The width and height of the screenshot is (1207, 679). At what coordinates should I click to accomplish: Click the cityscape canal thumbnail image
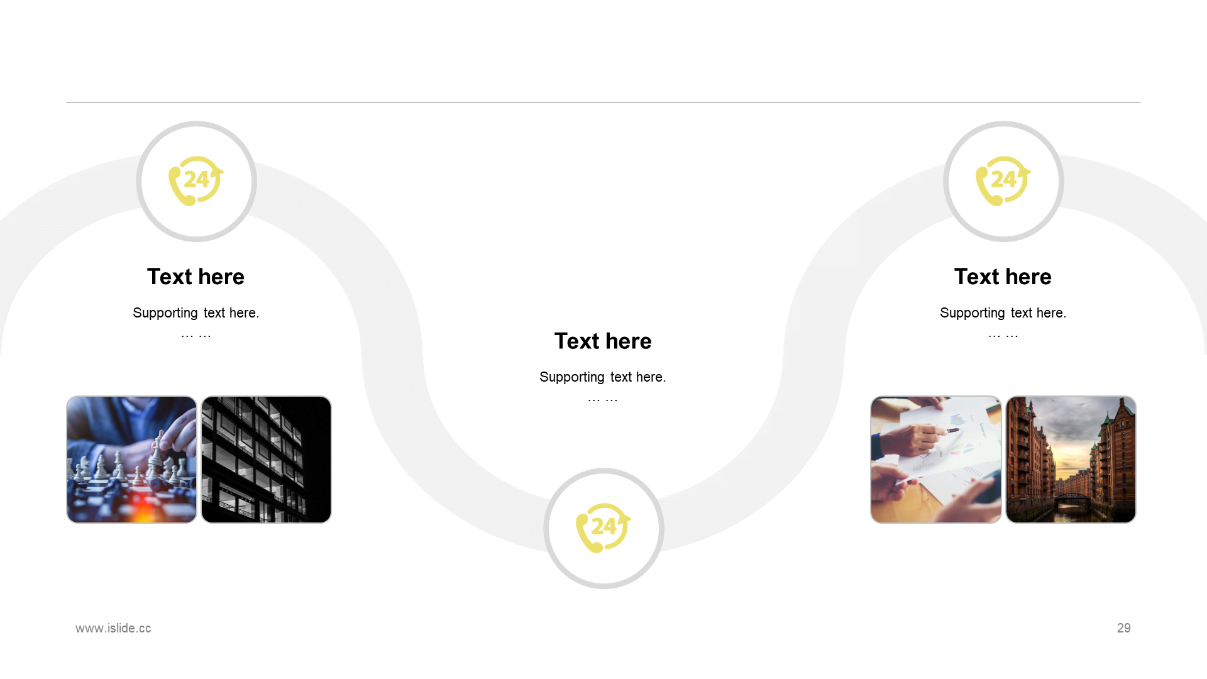pyautogui.click(x=1071, y=460)
